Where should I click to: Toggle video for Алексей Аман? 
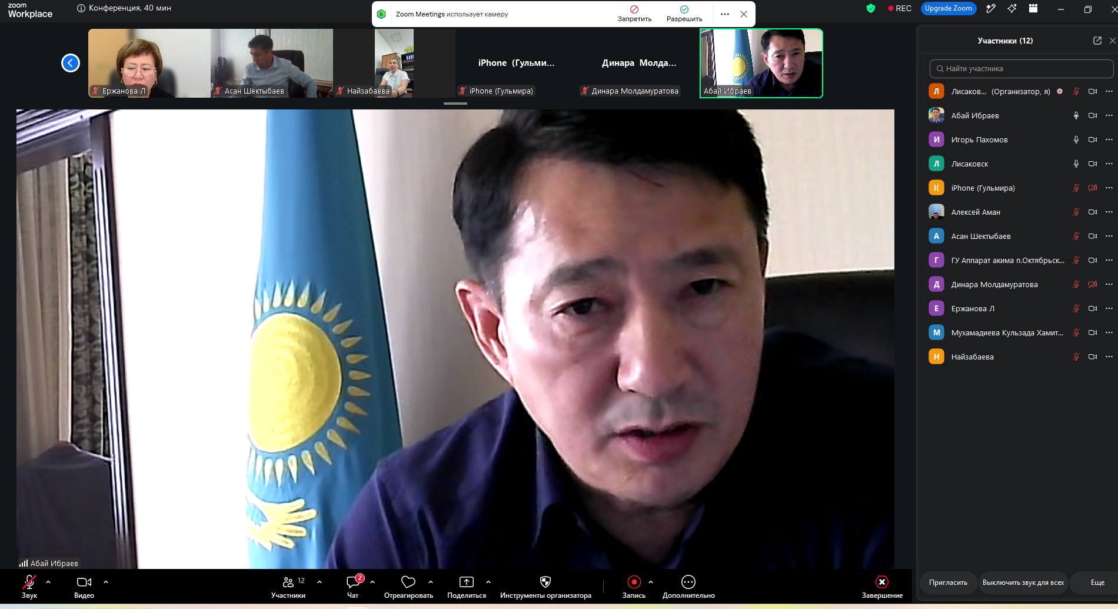(x=1093, y=212)
